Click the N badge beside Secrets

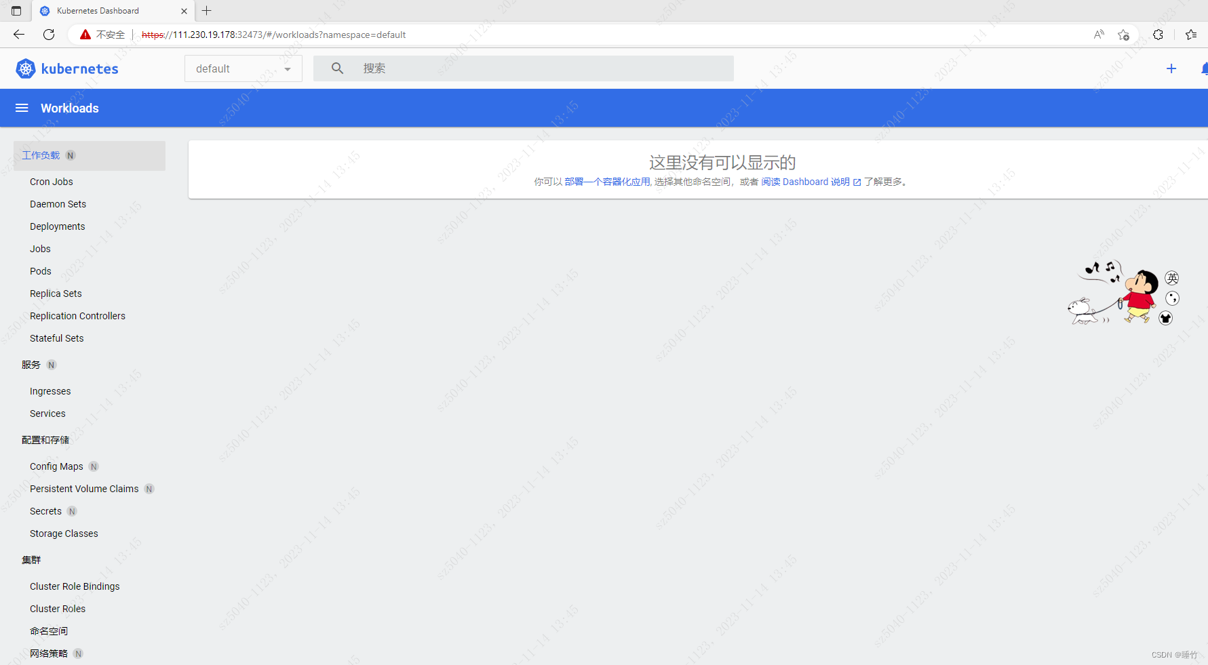click(x=72, y=512)
